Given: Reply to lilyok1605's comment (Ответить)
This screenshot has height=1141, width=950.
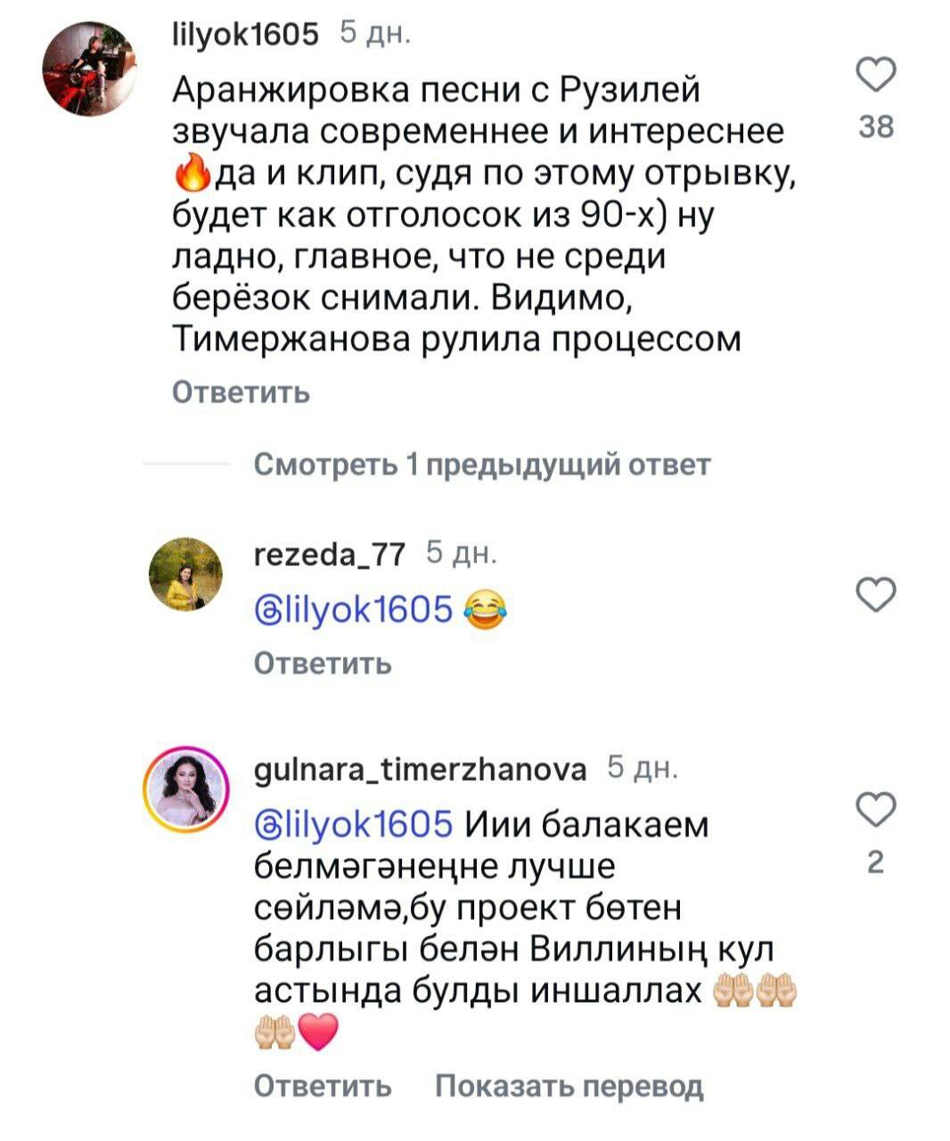Looking at the screenshot, I should (241, 392).
